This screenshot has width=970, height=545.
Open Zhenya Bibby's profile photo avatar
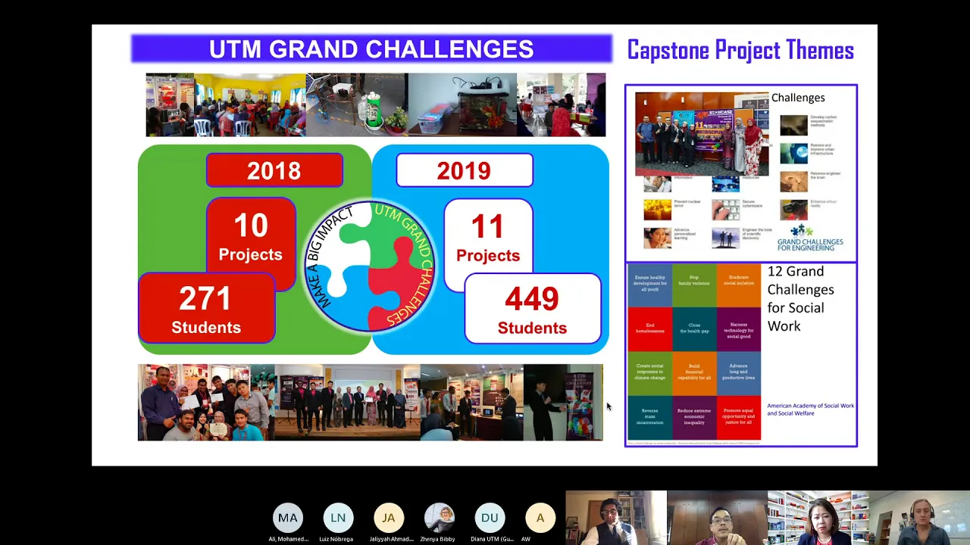439,518
